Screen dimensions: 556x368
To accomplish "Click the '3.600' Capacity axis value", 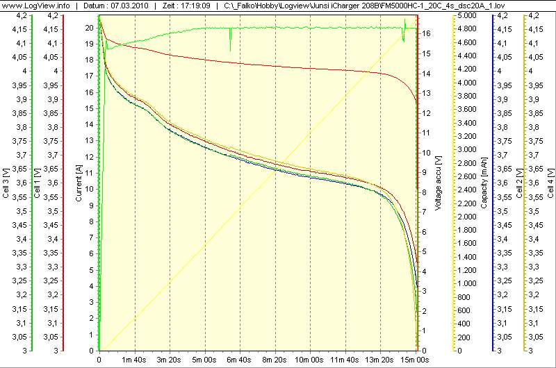I will coord(467,110).
